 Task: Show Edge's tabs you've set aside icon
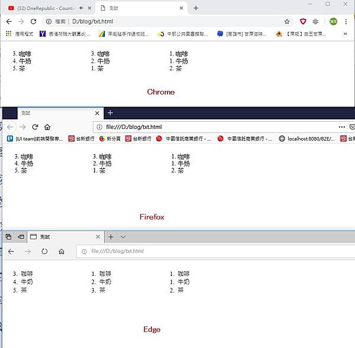point(8,237)
